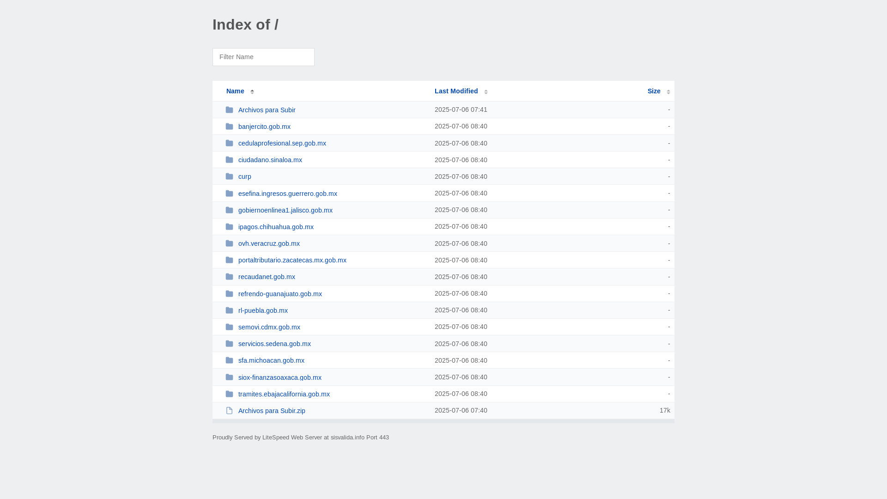
Task: Focus the Filter Name input field
Action: (x=263, y=57)
